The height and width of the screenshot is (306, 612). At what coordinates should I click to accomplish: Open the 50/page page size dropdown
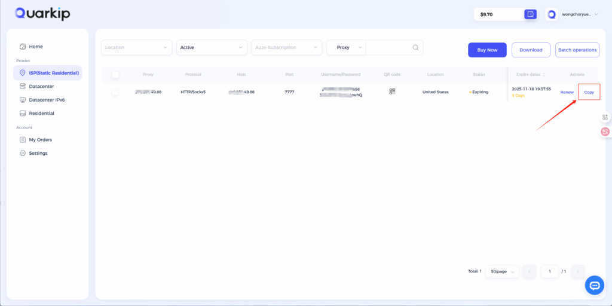point(501,271)
